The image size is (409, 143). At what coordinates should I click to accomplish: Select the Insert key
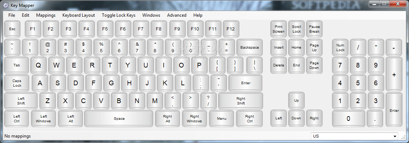coord(279,47)
